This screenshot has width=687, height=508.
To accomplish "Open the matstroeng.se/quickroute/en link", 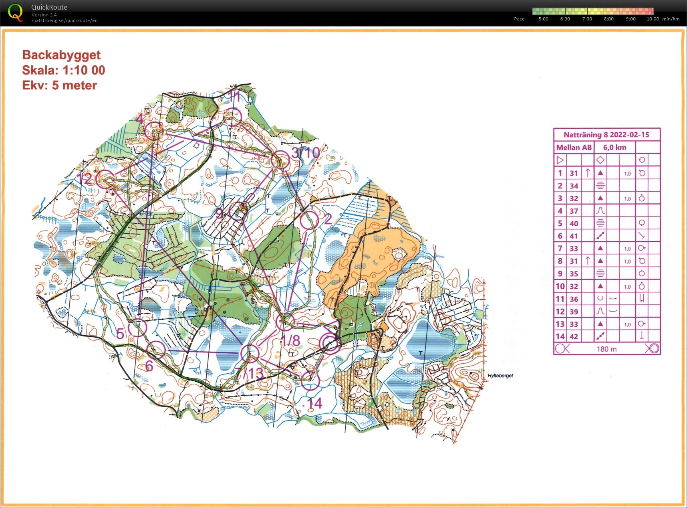I will [64, 20].
